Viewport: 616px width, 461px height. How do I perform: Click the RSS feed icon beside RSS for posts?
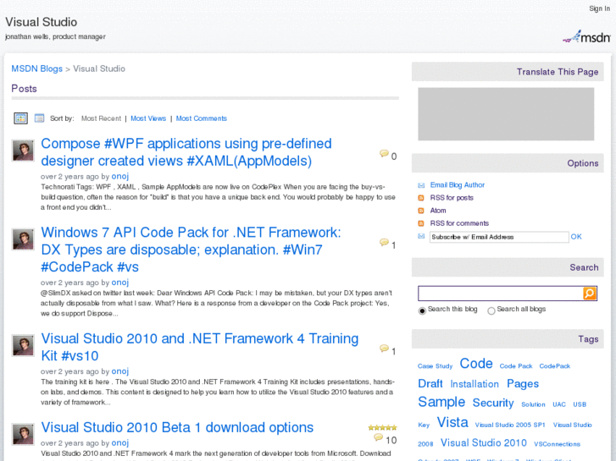(x=421, y=198)
